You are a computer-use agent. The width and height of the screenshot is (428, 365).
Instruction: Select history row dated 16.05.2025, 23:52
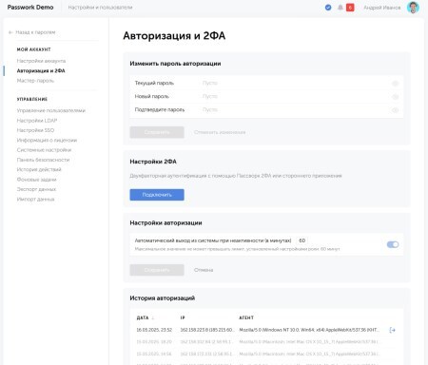click(x=266, y=330)
